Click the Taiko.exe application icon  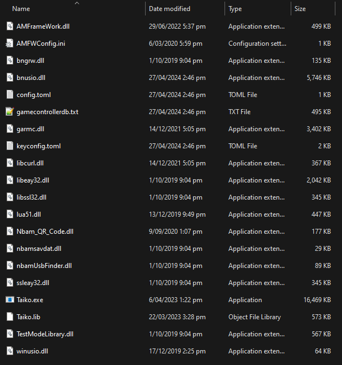click(x=9, y=300)
